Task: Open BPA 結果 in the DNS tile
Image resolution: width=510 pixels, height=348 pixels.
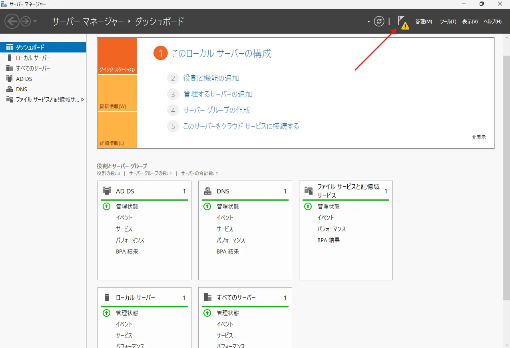Action: click(x=228, y=251)
